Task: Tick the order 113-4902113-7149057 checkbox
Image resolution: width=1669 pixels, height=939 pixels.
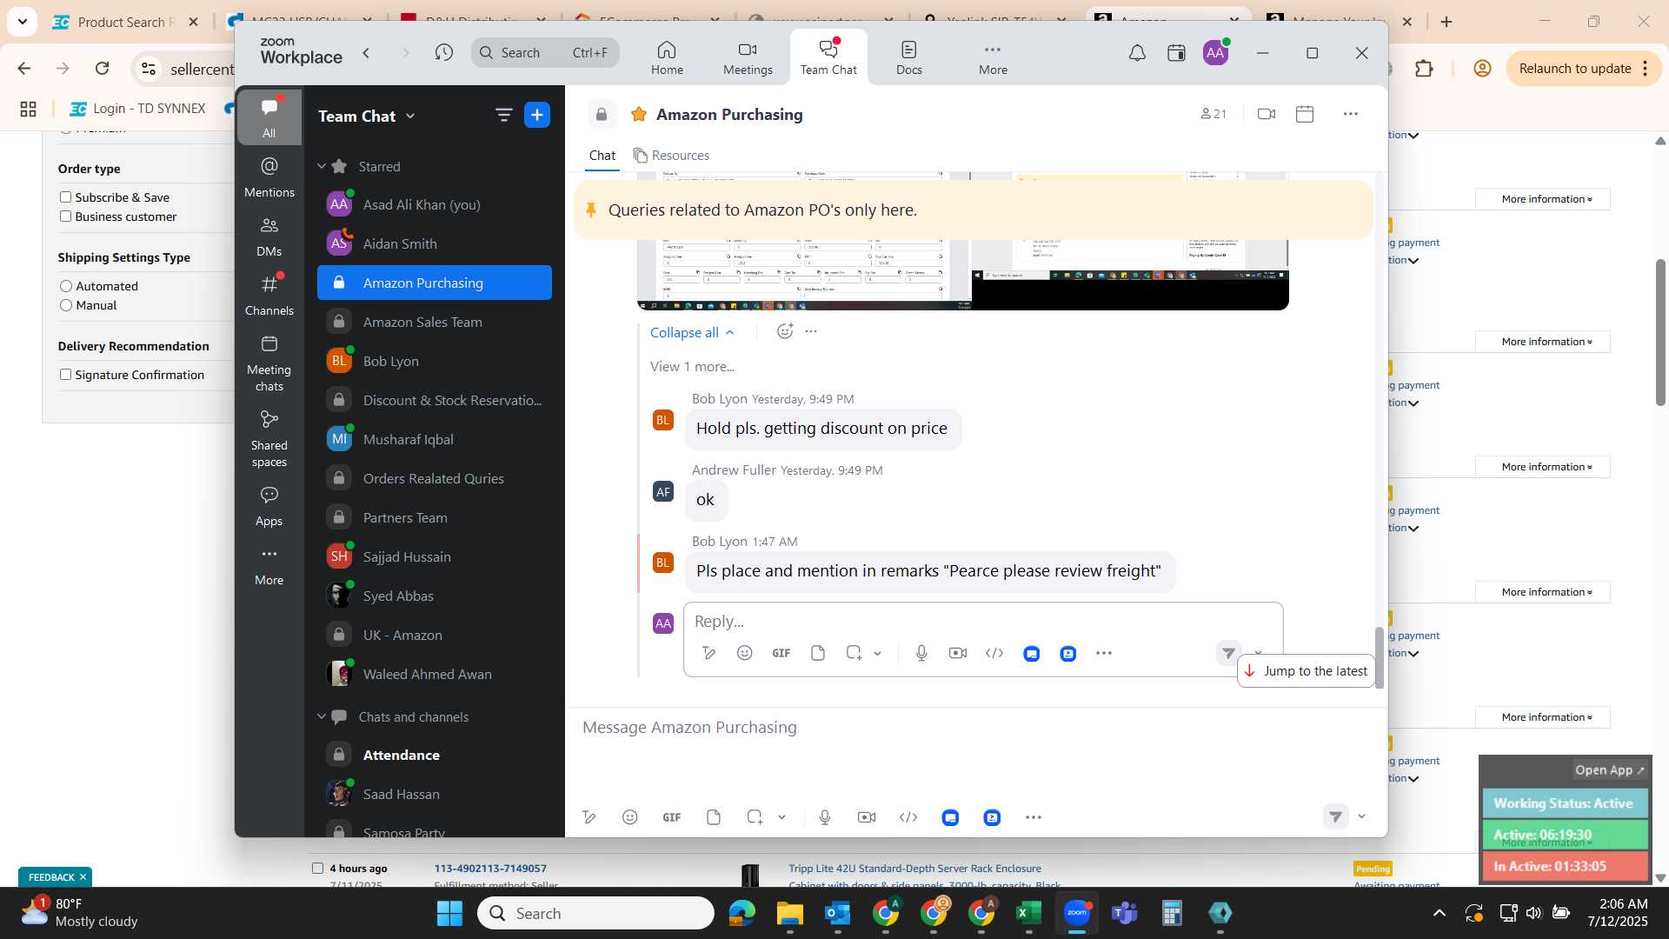Action: (317, 868)
